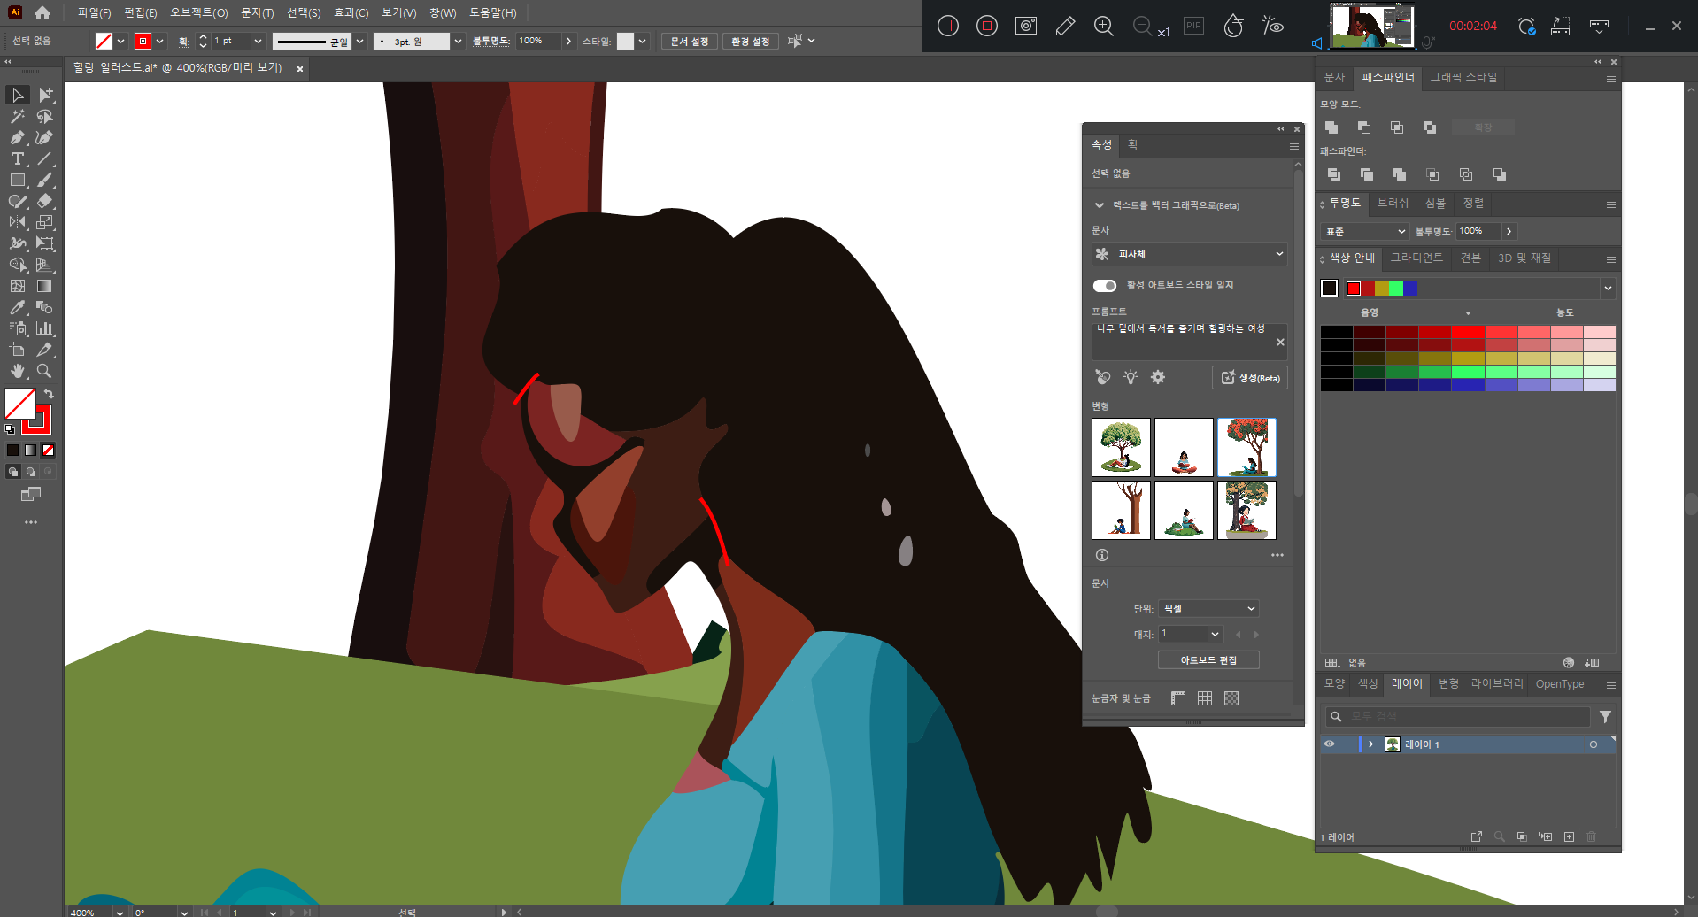Image resolution: width=1698 pixels, height=917 pixels.
Task: Expand the 레이어 1 layer contents
Action: tap(1371, 744)
